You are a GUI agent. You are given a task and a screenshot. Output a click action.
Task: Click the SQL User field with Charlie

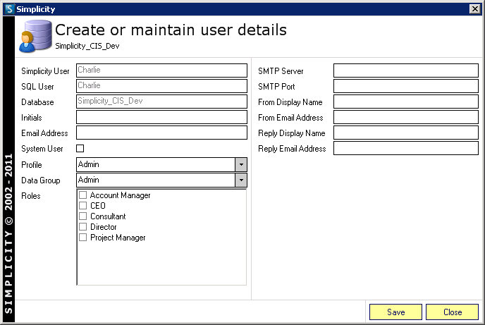pos(161,86)
